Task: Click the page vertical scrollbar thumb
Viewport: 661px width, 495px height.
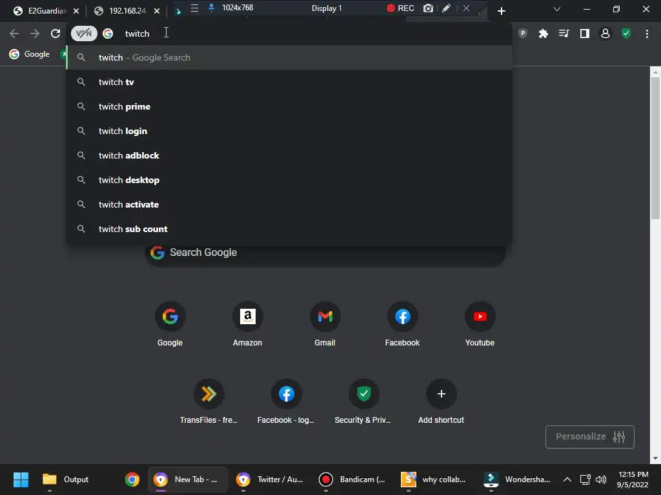Action: pyautogui.click(x=655, y=148)
